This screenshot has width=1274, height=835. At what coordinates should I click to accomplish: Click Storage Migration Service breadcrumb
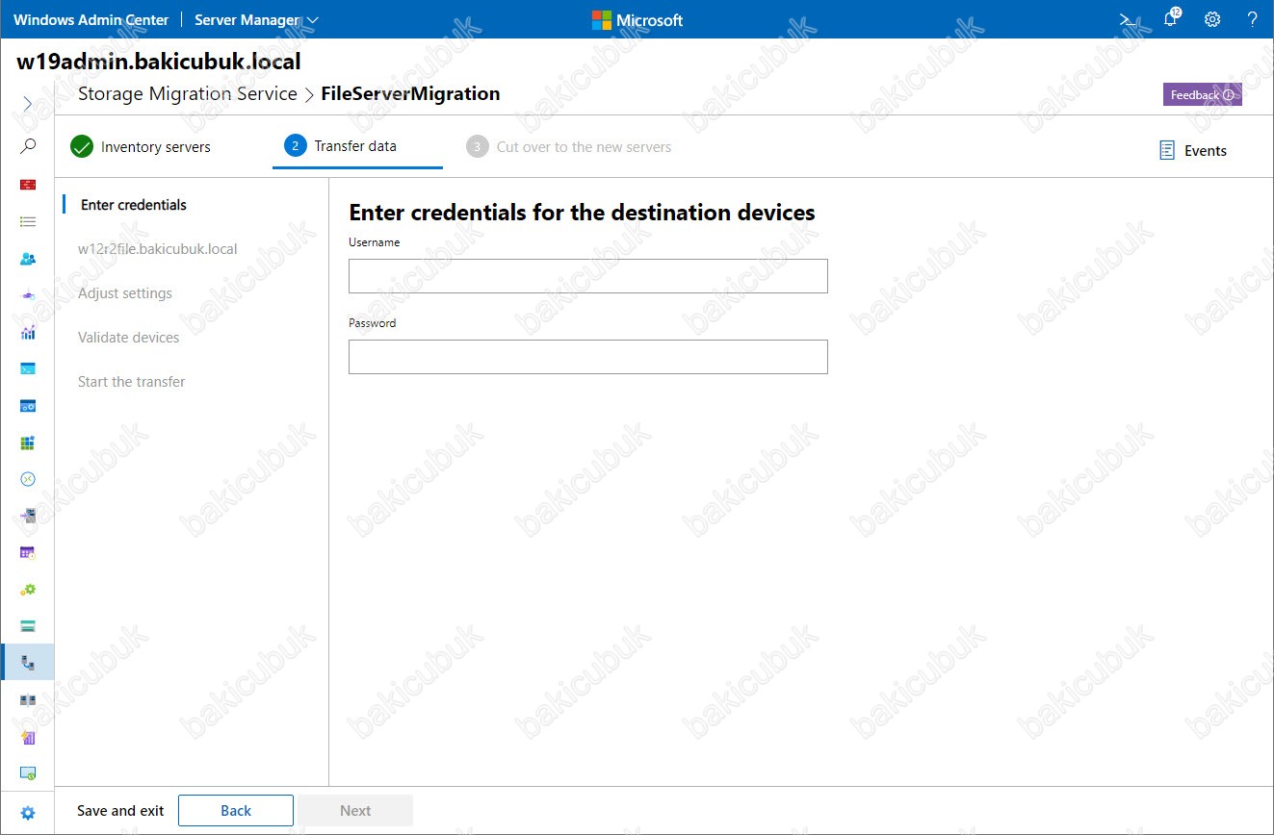point(188,94)
